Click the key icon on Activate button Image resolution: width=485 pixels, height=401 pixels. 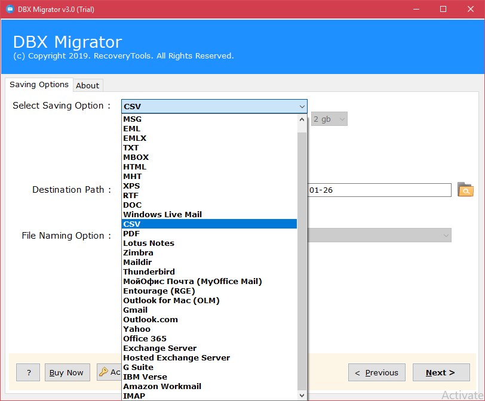click(103, 372)
